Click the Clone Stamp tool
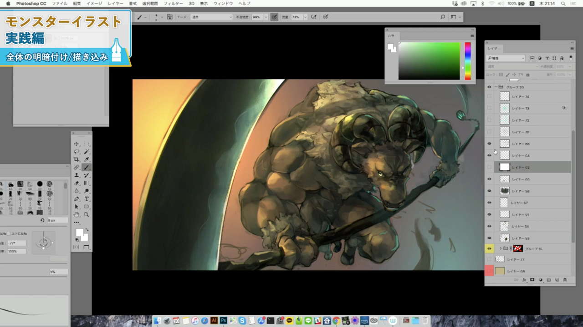Image resolution: width=583 pixels, height=327 pixels. click(x=77, y=175)
